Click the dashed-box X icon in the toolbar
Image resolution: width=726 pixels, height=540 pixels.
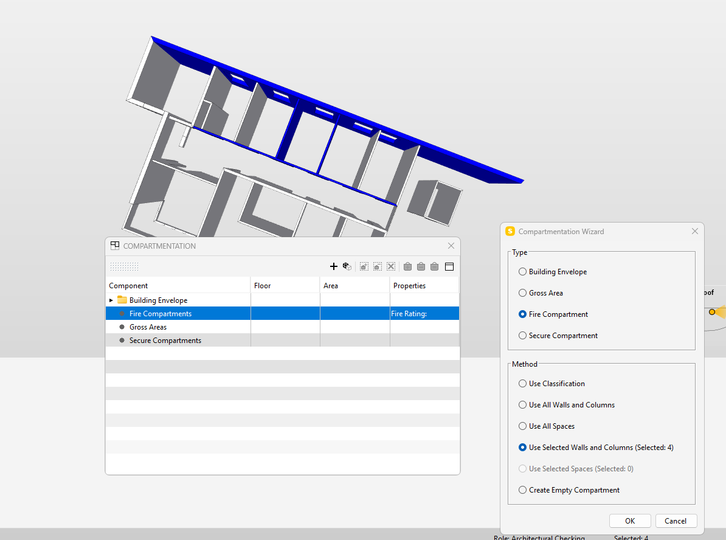tap(391, 266)
